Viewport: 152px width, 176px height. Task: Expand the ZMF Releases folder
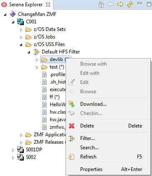pos(21,143)
